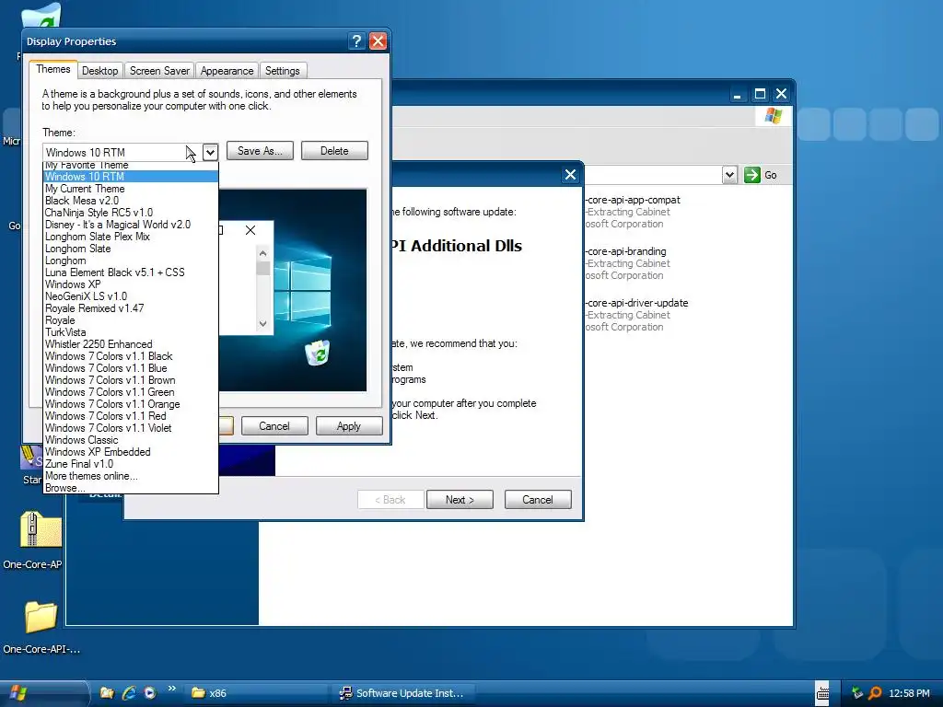The width and height of the screenshot is (943, 707).
Task: Choose Windows 10 RTM in the theme list
Action: [x=131, y=177]
